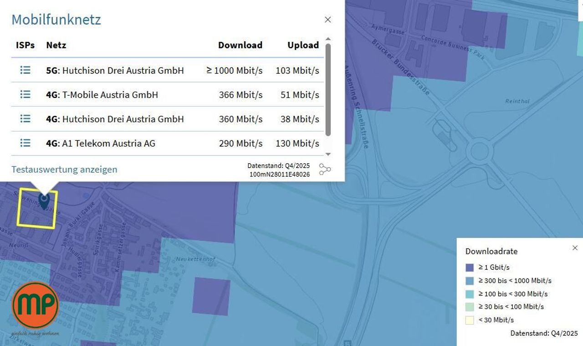Click the Download column header
Screen dimensions: 583x346
(240, 45)
